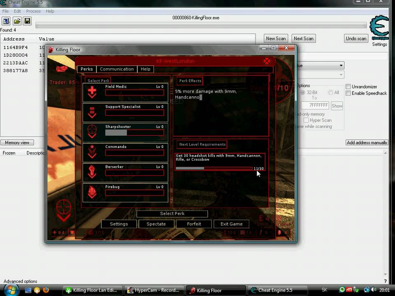This screenshot has height=296, width=395.
Task: Click the Show Desktop quick launch icon
Action: pyautogui.click(x=28, y=290)
